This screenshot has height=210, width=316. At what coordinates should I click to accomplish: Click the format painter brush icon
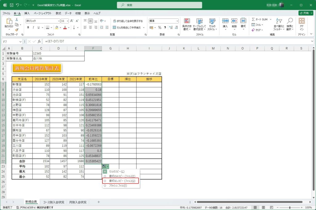tap(17, 30)
